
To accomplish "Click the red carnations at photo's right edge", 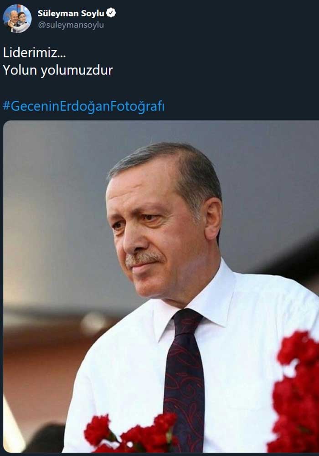I will [x=296, y=393].
